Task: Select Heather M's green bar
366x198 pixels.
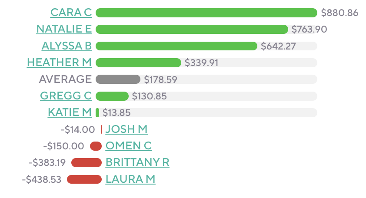Action: coord(138,63)
